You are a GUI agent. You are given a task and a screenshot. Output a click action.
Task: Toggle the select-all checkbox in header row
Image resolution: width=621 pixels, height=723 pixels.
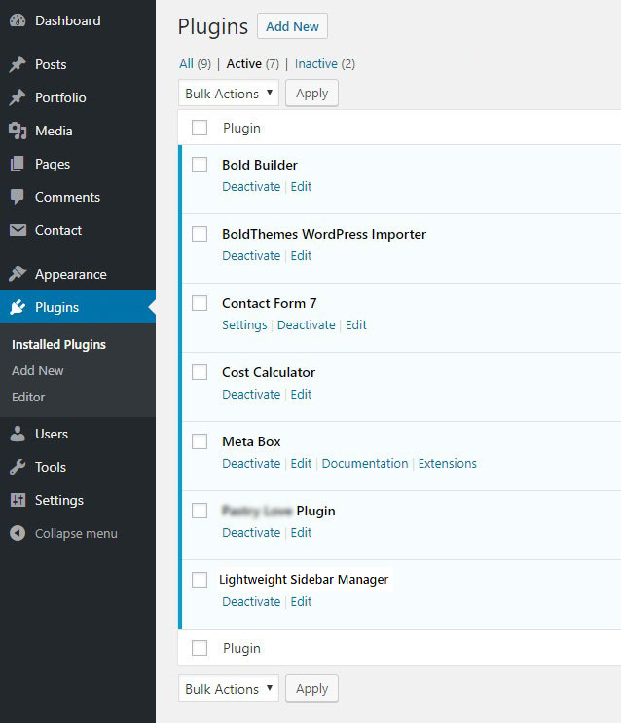tap(200, 128)
